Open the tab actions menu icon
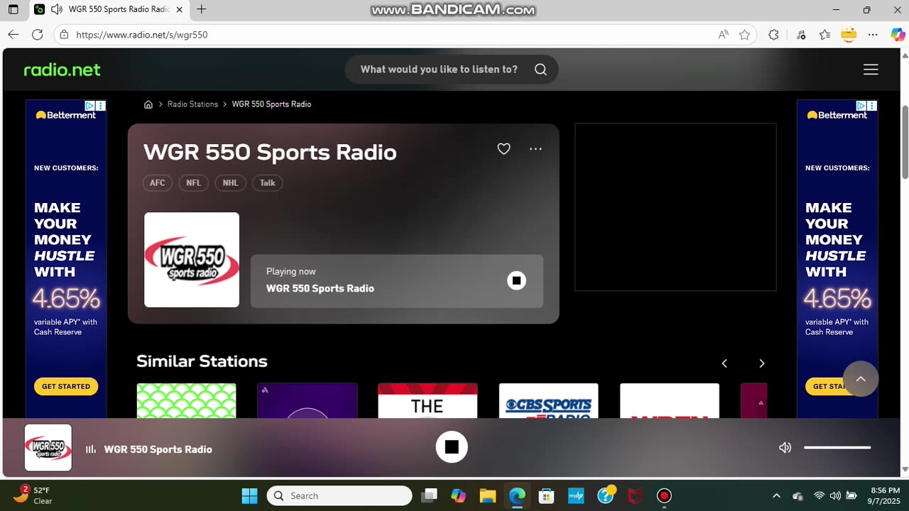This screenshot has height=511, width=909. (13, 10)
